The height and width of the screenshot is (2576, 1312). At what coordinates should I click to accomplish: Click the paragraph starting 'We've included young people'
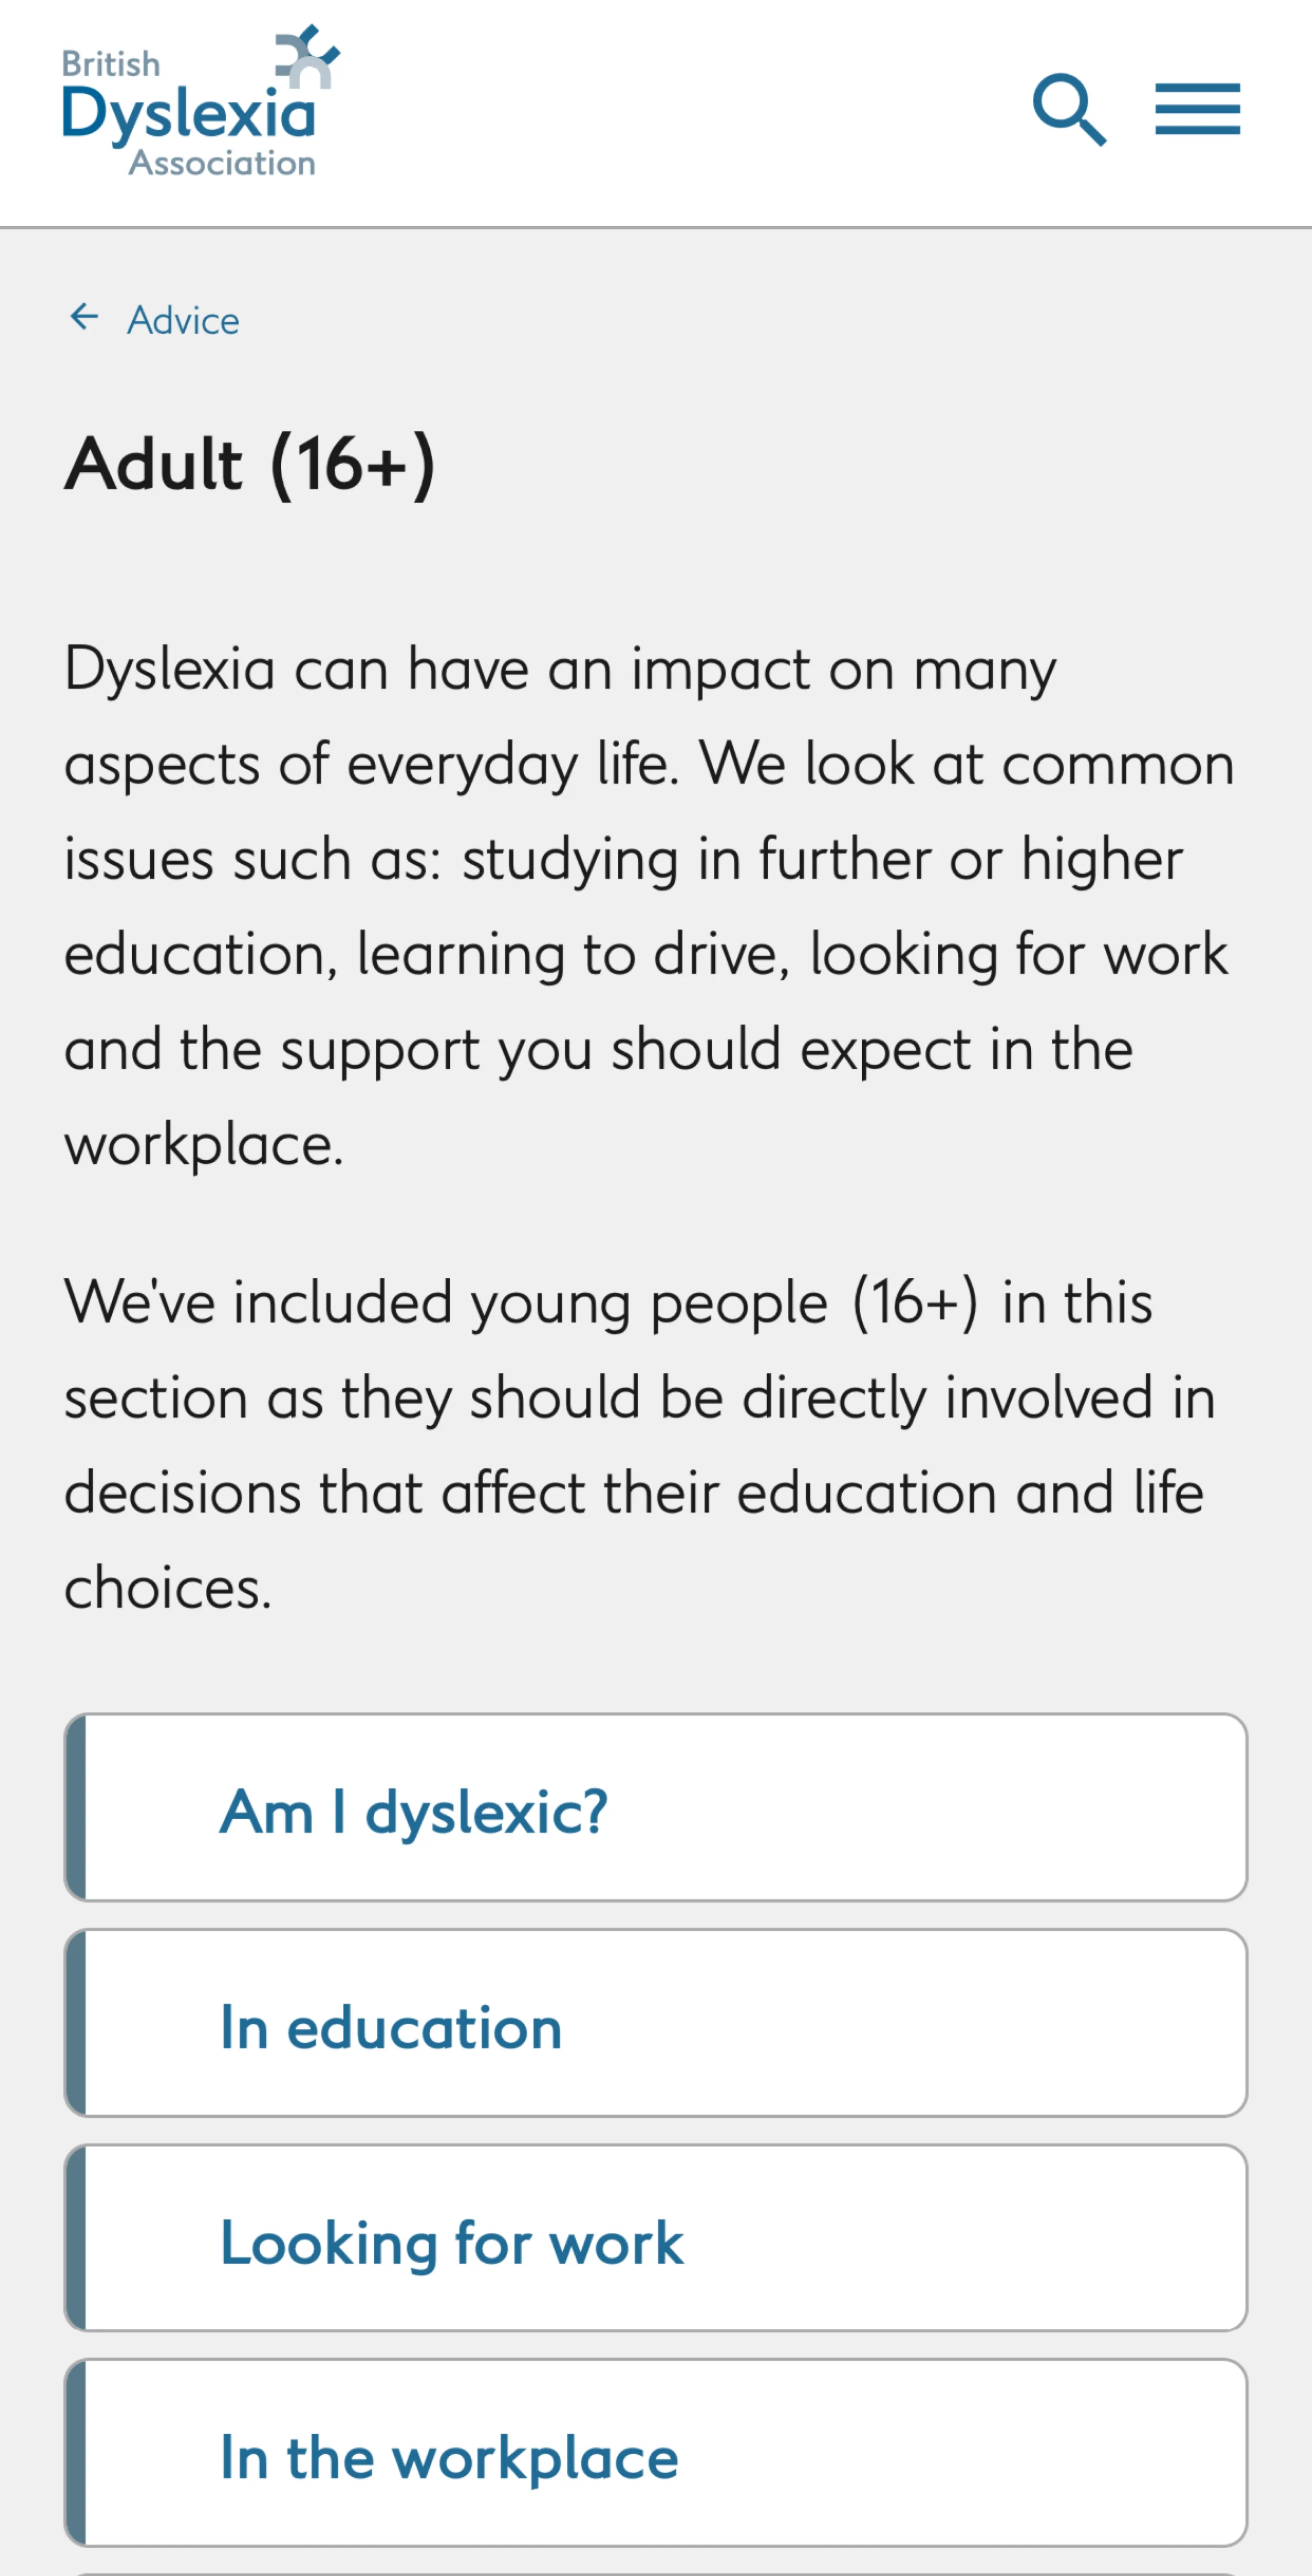(x=640, y=1444)
